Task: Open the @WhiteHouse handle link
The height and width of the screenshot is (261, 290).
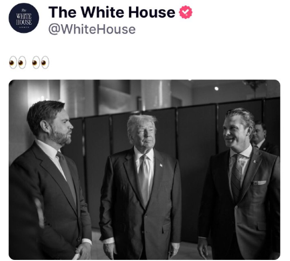Action: pyautogui.click(x=92, y=30)
